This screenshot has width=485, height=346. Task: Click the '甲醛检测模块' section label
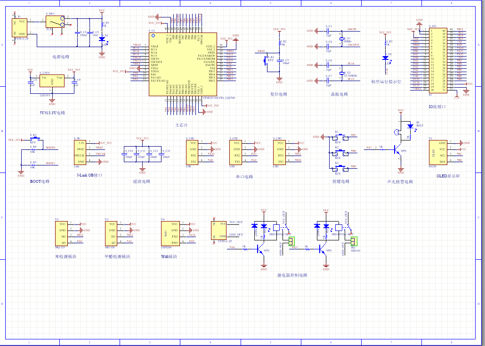click(118, 256)
